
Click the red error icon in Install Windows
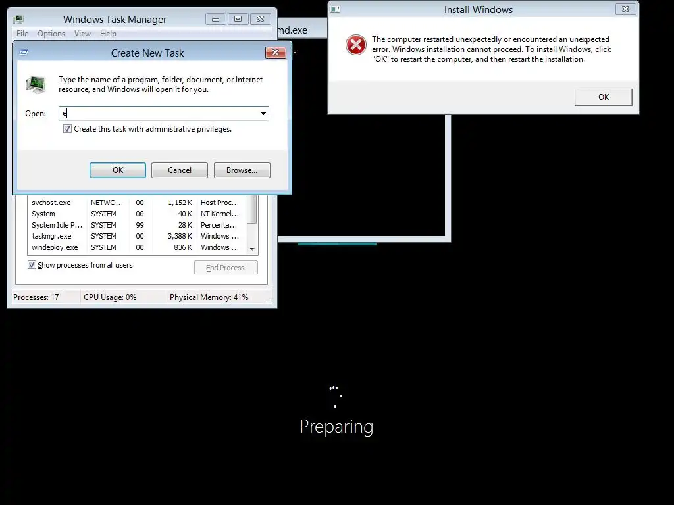click(x=356, y=45)
